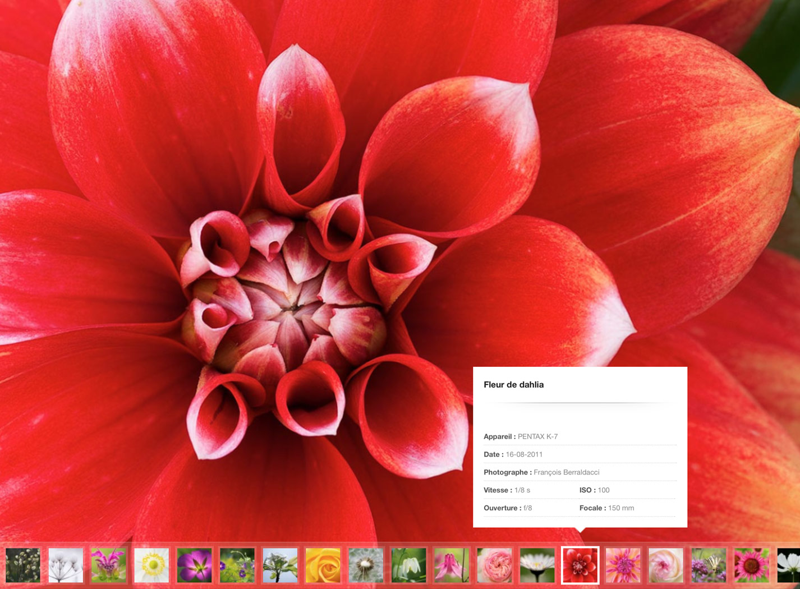
Task: Click the ISO value '100'
Action: (x=604, y=490)
